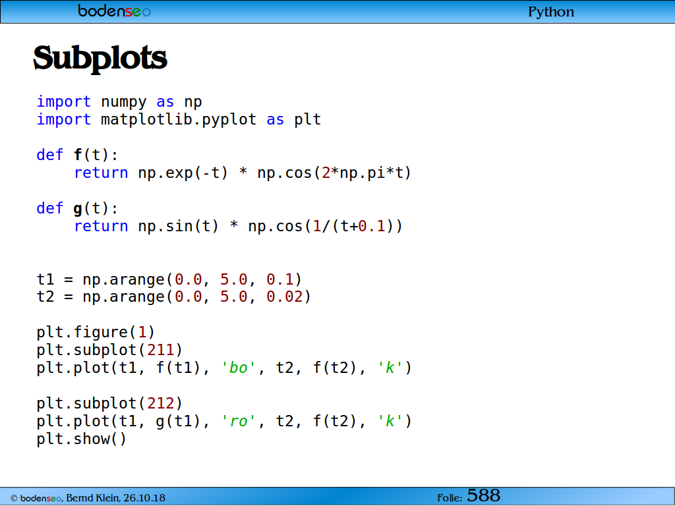
Task: Click the line 'import numpy as np'
Action: click(x=119, y=102)
